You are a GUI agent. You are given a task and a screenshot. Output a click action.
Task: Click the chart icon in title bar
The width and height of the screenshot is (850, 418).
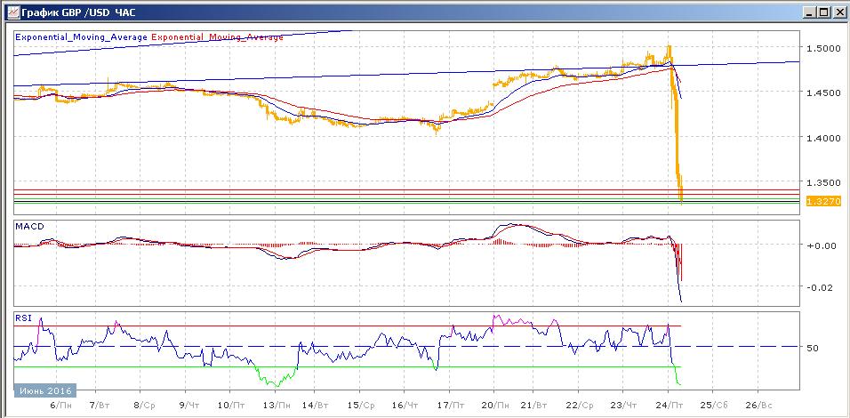pos(13,12)
